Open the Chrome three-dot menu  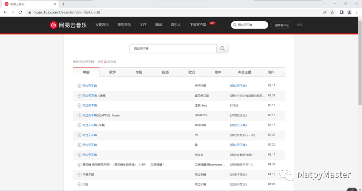357,13
